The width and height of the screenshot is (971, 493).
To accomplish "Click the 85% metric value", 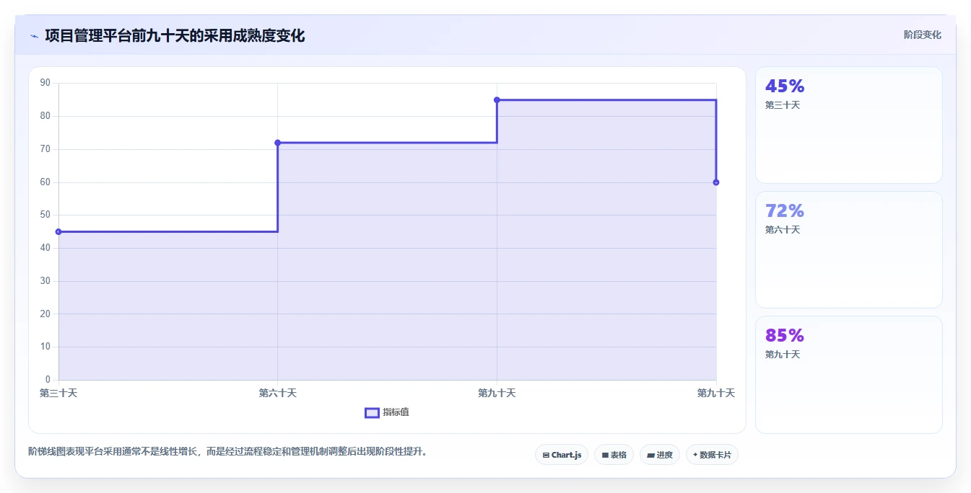I will click(x=785, y=336).
